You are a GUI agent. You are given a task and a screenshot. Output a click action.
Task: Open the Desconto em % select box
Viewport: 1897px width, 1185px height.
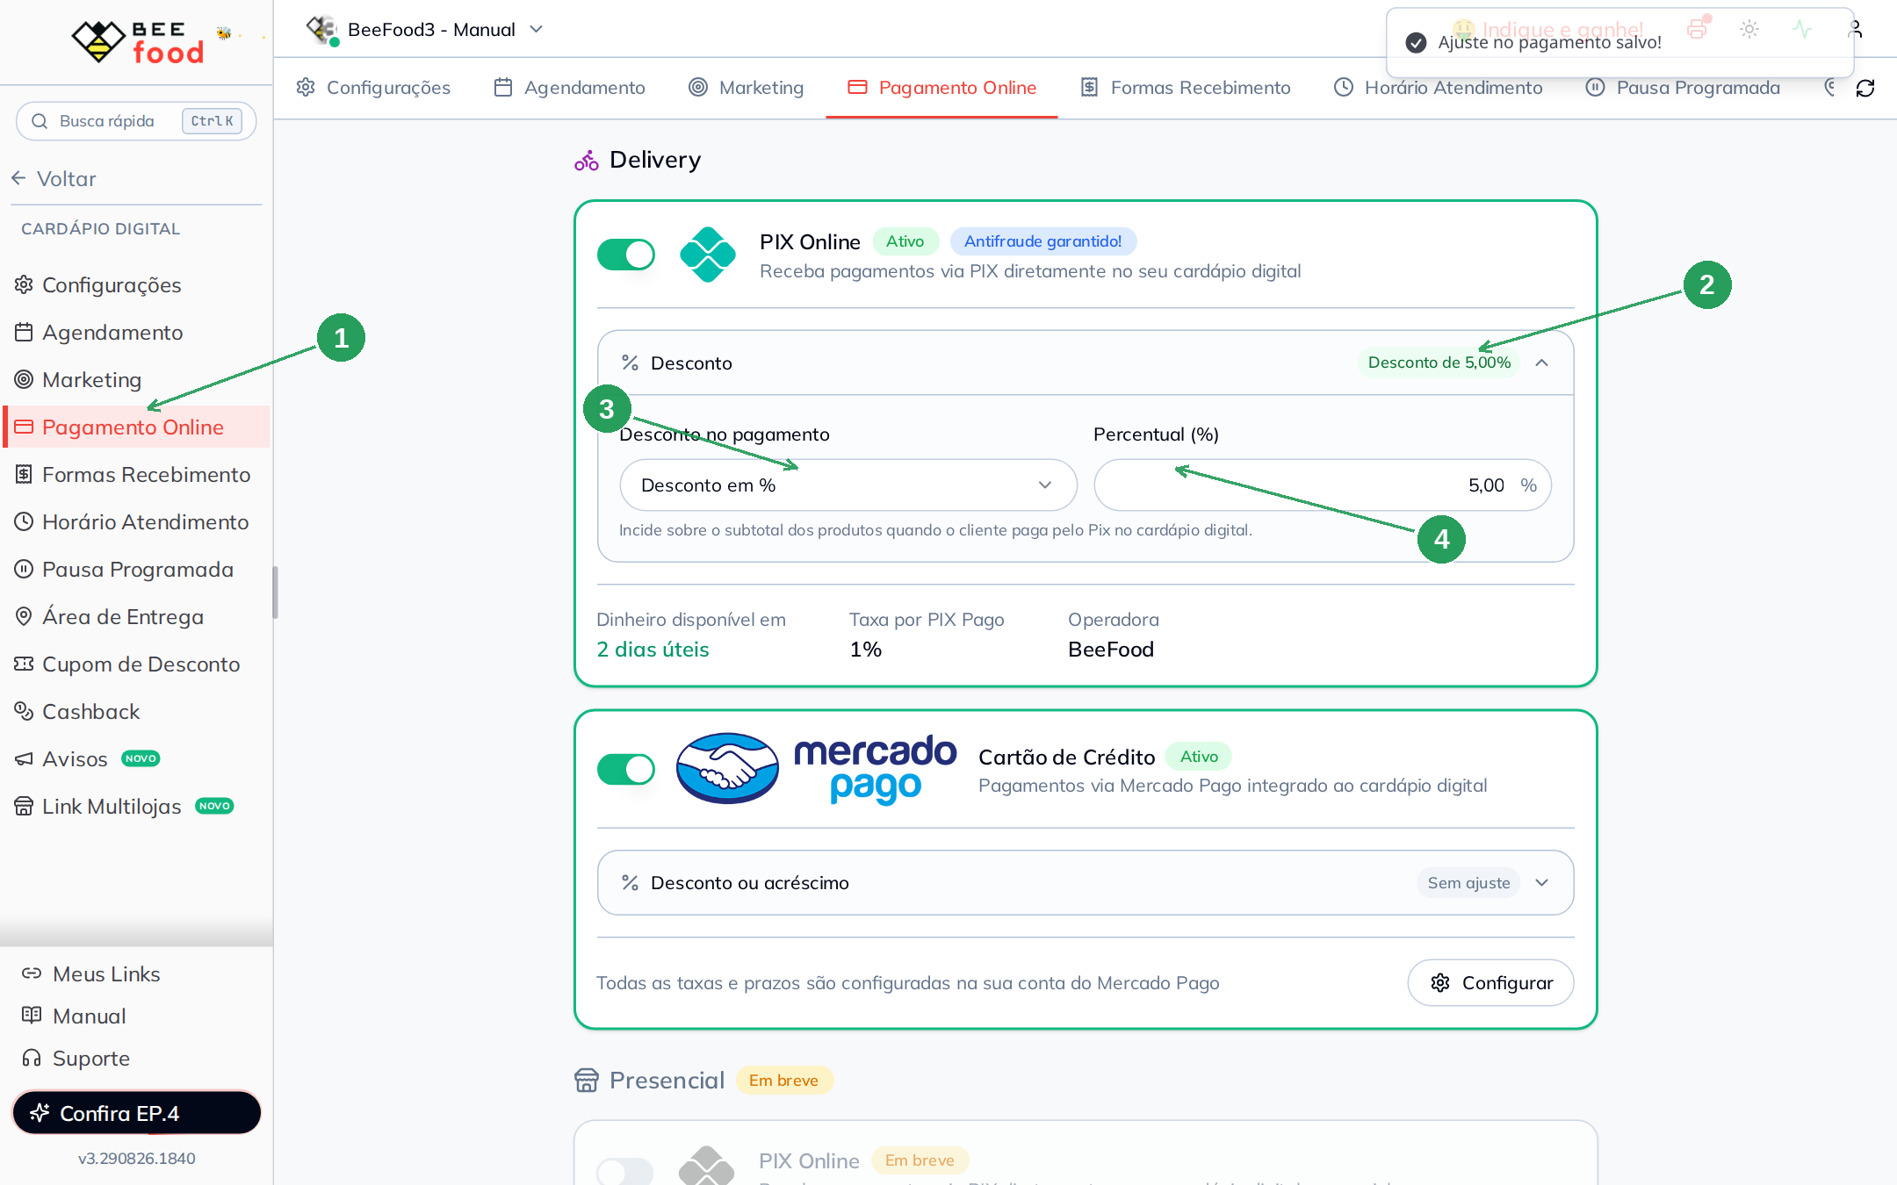coord(848,485)
